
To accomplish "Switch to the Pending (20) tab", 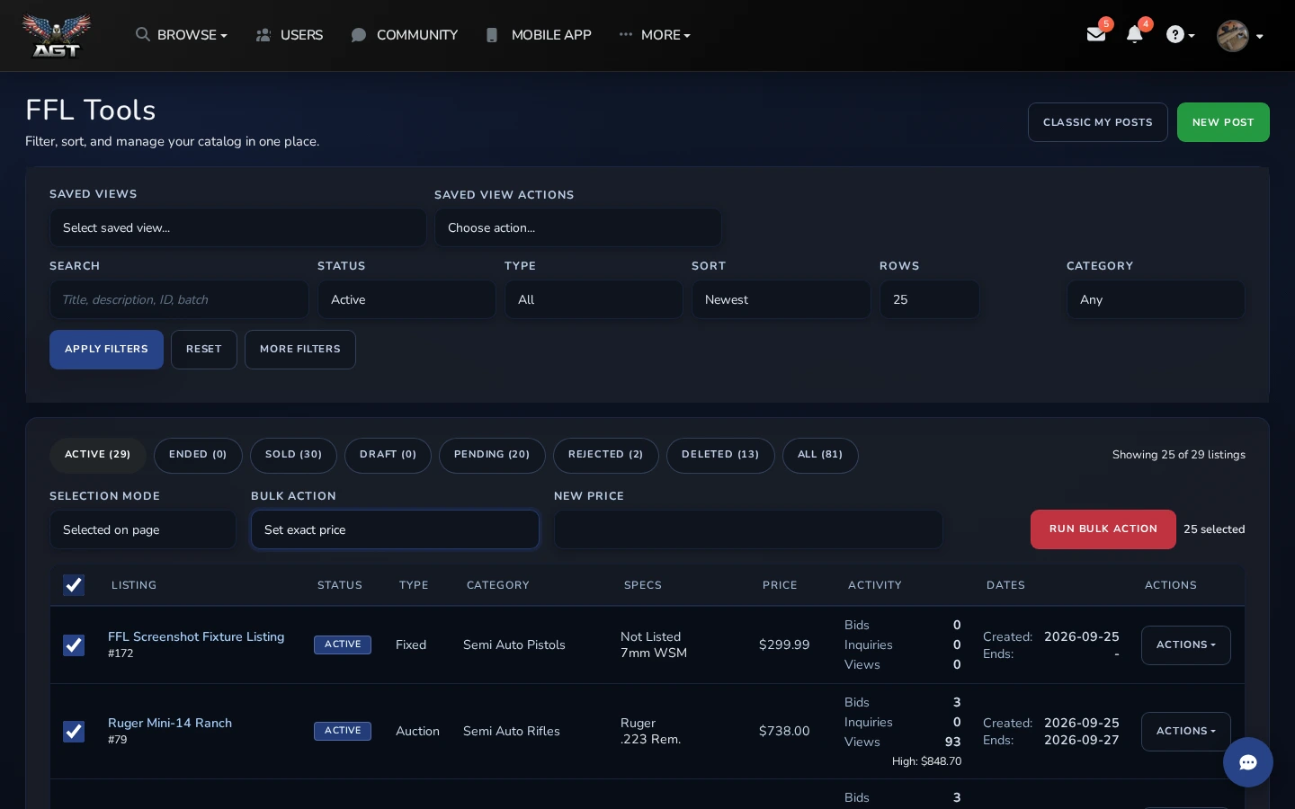I will [x=492, y=455].
